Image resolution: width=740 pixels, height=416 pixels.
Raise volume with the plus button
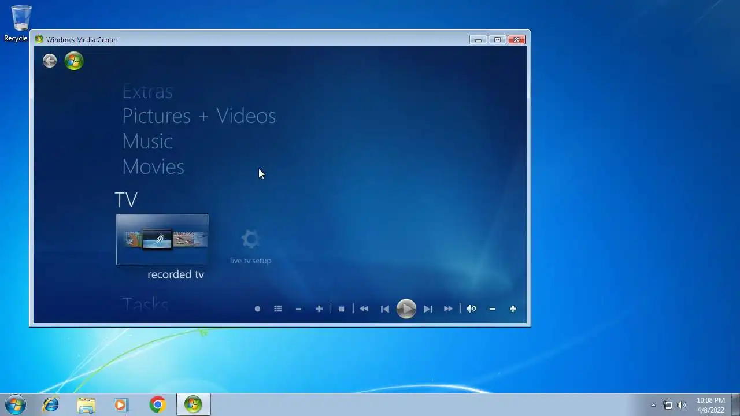513,309
